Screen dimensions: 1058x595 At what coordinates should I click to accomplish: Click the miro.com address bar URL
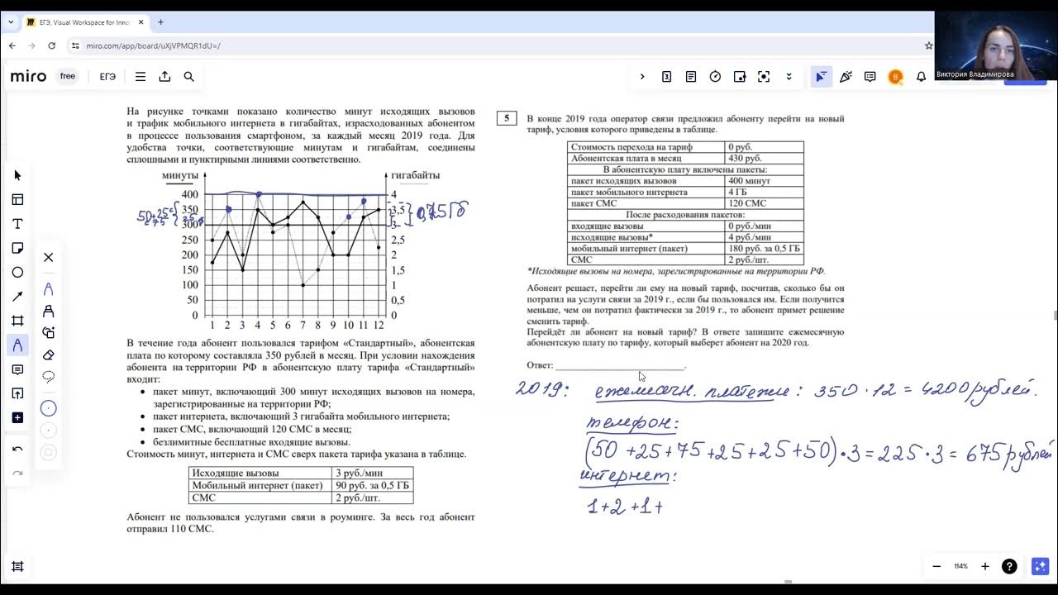click(153, 45)
